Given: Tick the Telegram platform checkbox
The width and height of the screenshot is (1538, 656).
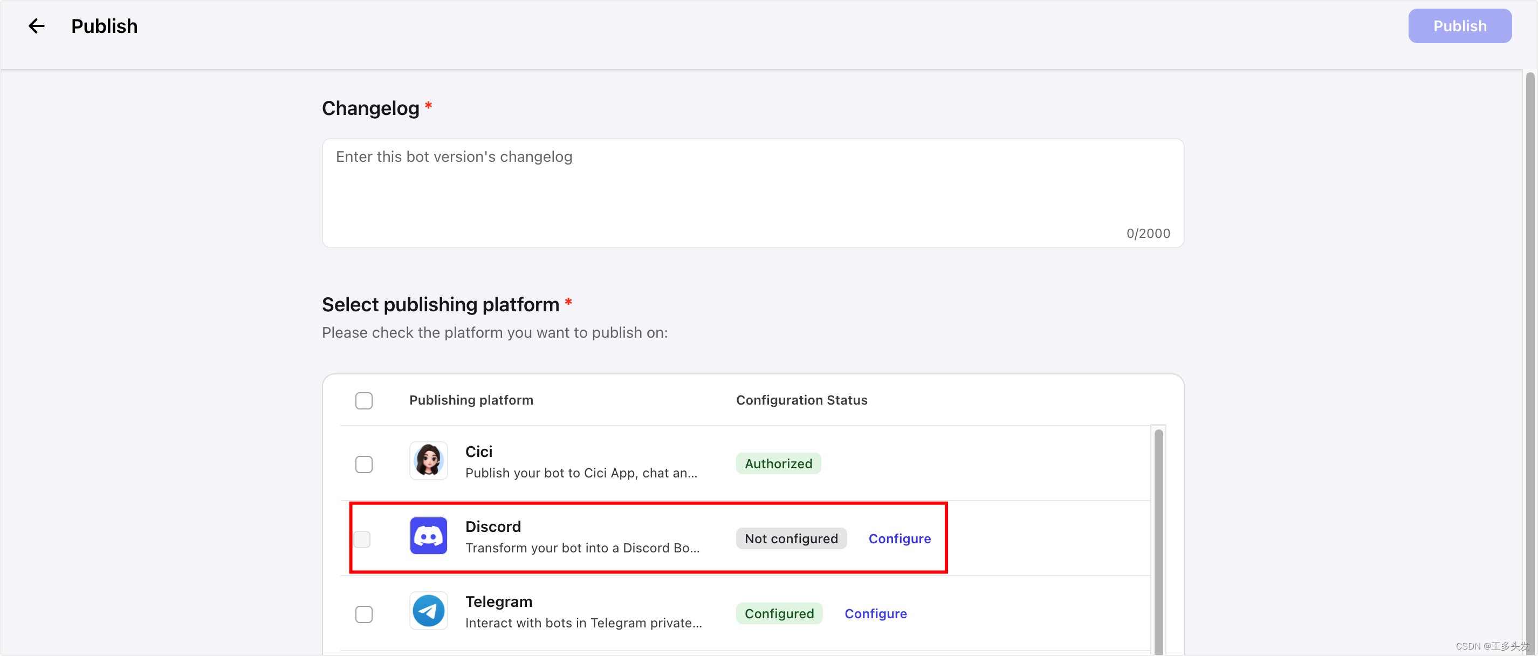Looking at the screenshot, I should point(363,614).
